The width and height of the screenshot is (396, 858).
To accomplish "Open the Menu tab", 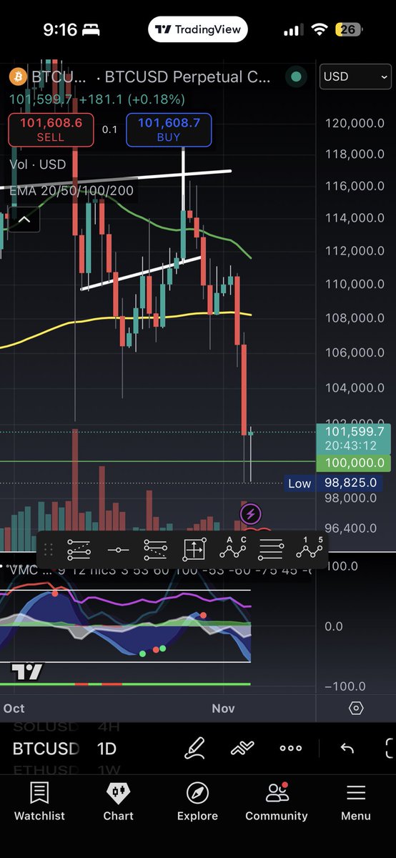I will pos(356,801).
